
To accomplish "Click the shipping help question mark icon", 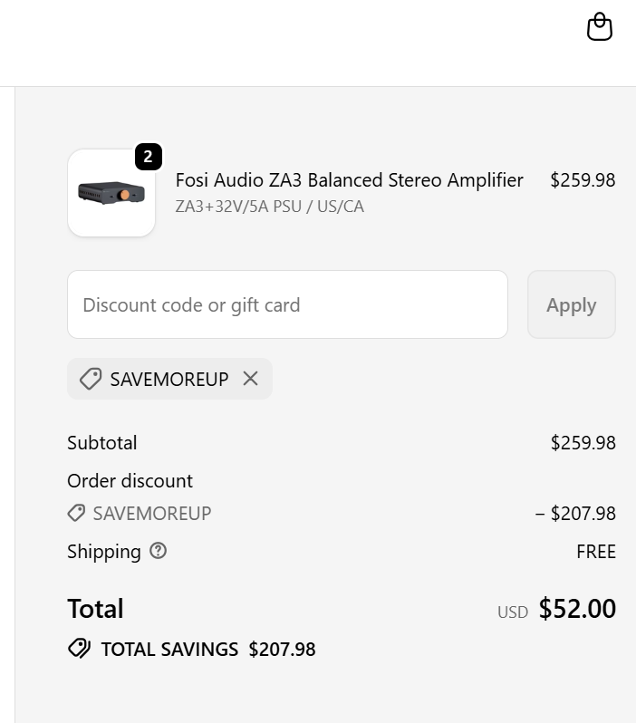I will tap(159, 551).
